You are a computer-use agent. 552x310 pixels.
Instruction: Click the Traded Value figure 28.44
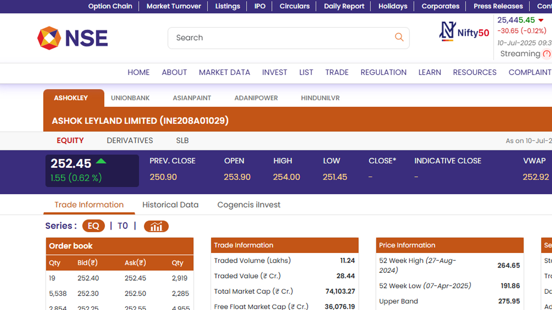346,276
